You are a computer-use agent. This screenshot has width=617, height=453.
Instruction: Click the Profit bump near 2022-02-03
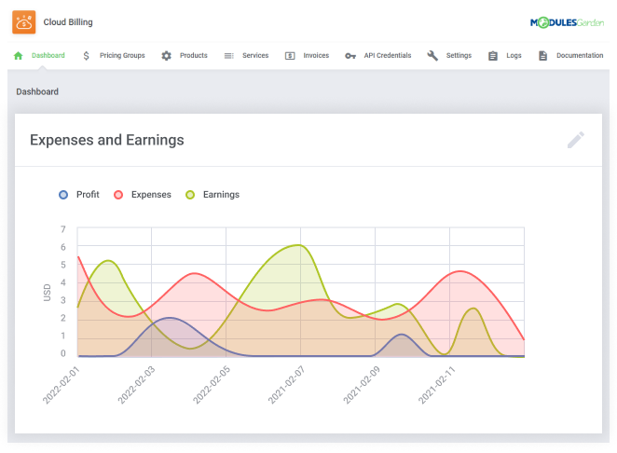tap(170, 318)
